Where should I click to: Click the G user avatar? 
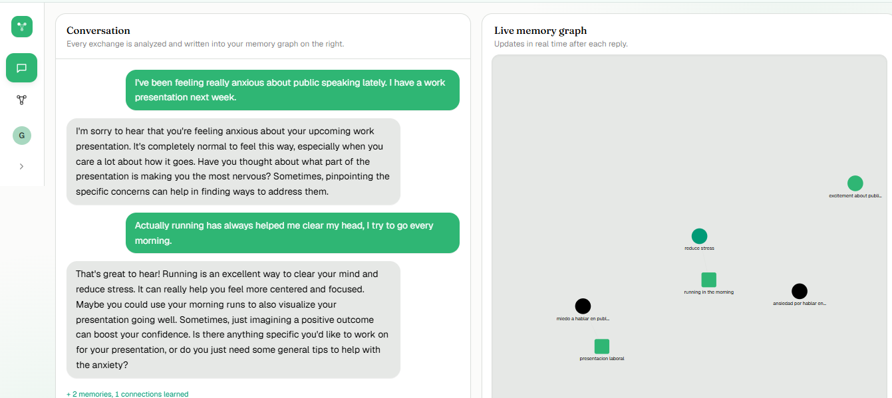coord(22,136)
